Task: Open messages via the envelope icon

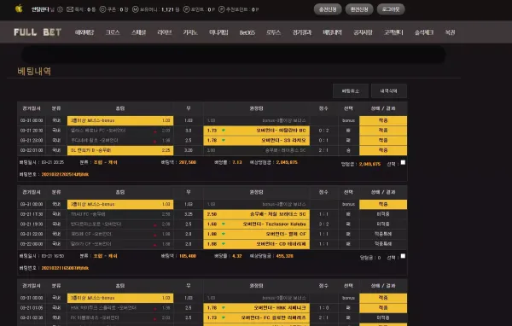Action: [x=70, y=9]
